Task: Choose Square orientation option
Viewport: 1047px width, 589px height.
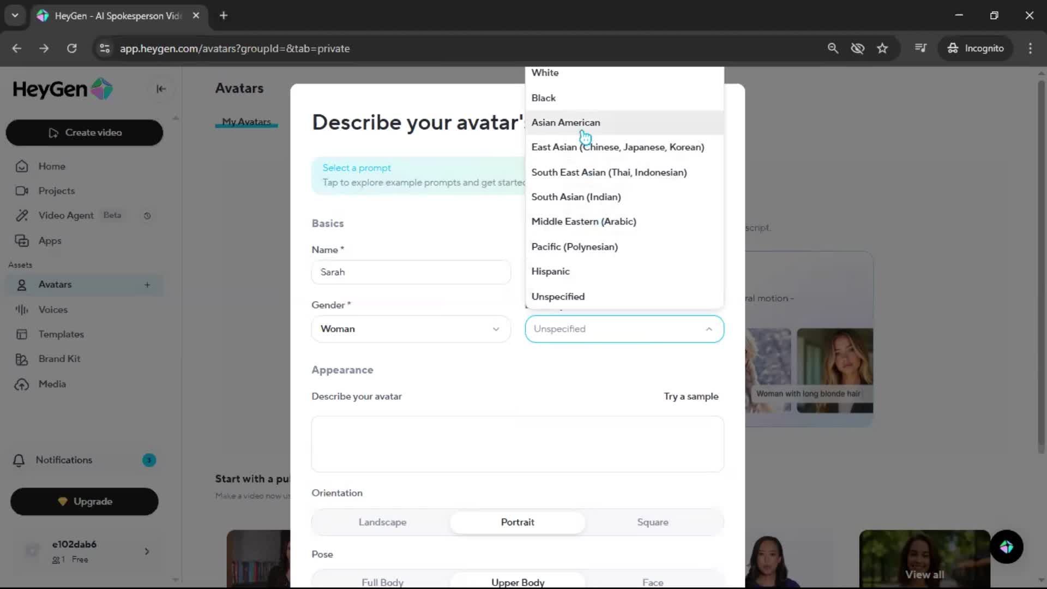Action: pyautogui.click(x=652, y=522)
